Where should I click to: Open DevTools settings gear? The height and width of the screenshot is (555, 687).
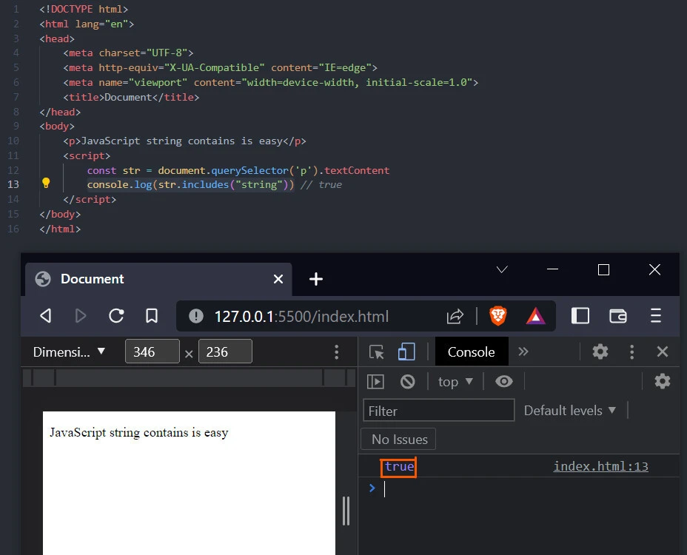coord(600,351)
